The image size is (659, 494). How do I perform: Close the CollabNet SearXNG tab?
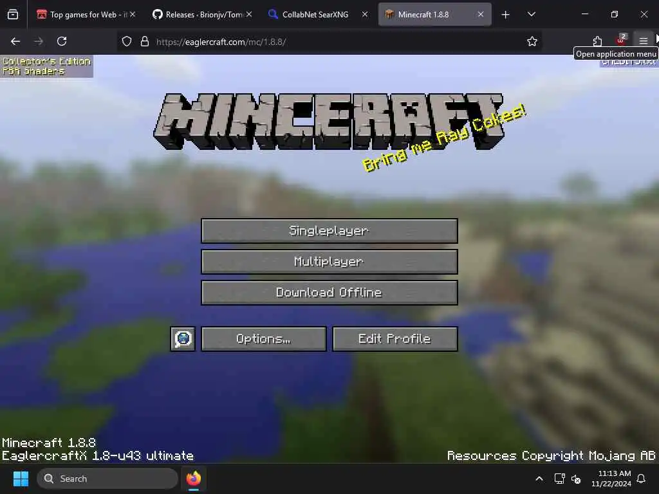[x=365, y=14]
